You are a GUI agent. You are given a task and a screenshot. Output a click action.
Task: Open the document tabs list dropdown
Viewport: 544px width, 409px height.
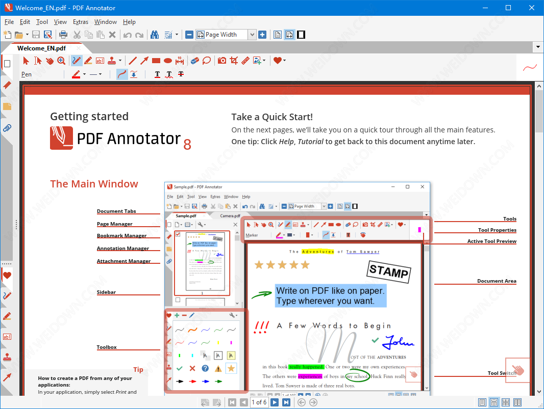tap(538, 47)
